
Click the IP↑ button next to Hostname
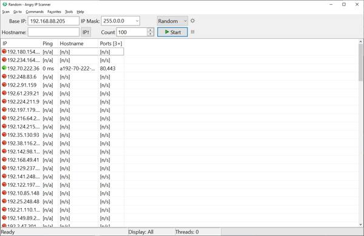tap(86, 32)
